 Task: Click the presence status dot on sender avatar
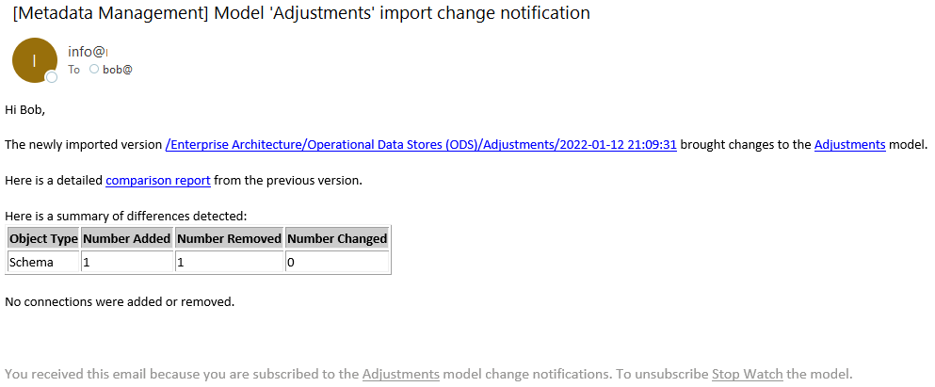point(52,76)
